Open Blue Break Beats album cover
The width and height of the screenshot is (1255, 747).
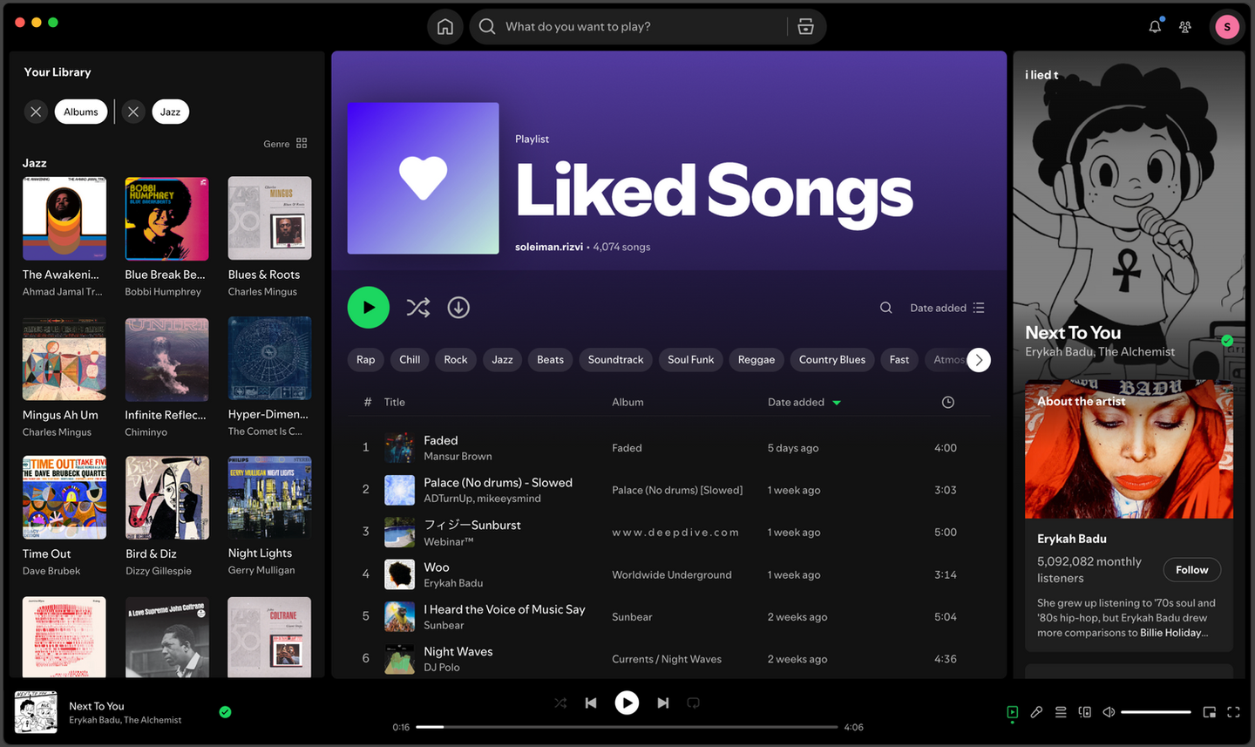(x=166, y=219)
